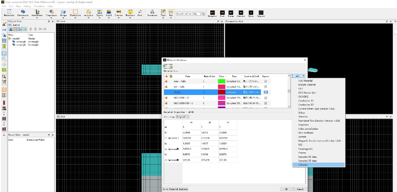Click OK in Material Database dialog
Screen dimensions: 397x192
point(286,189)
